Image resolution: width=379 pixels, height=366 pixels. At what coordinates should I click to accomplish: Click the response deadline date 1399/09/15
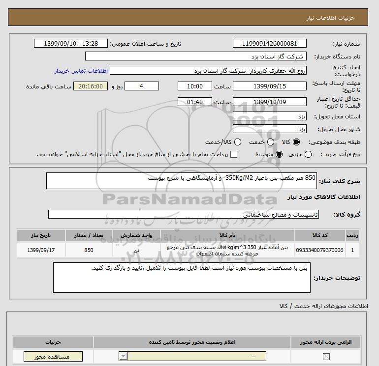(x=270, y=86)
